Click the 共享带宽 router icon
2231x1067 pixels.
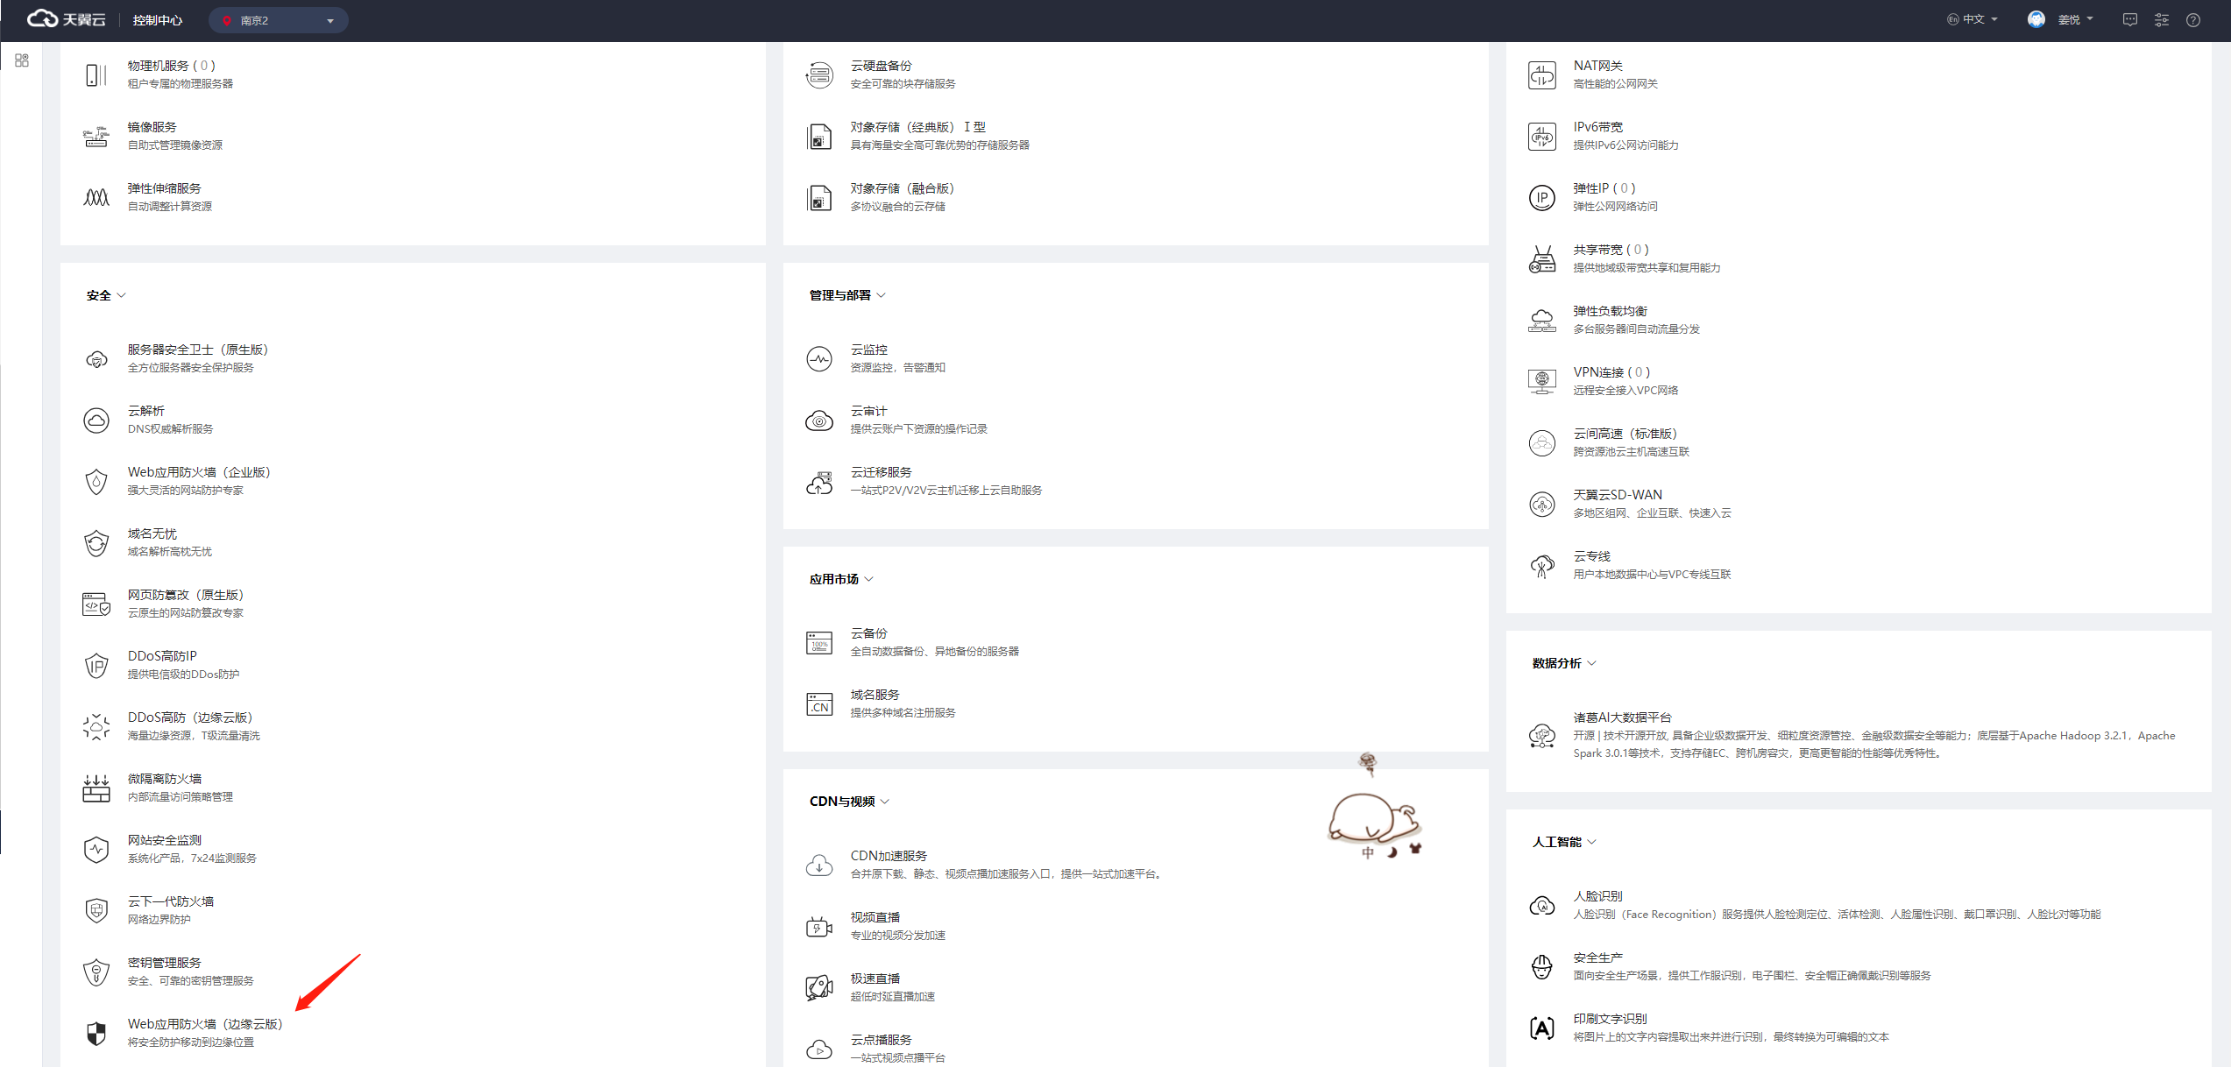coord(1542,258)
